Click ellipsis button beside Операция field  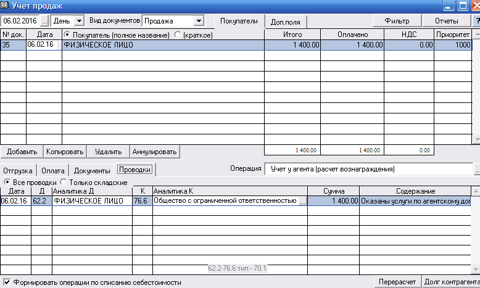[x=477, y=169]
